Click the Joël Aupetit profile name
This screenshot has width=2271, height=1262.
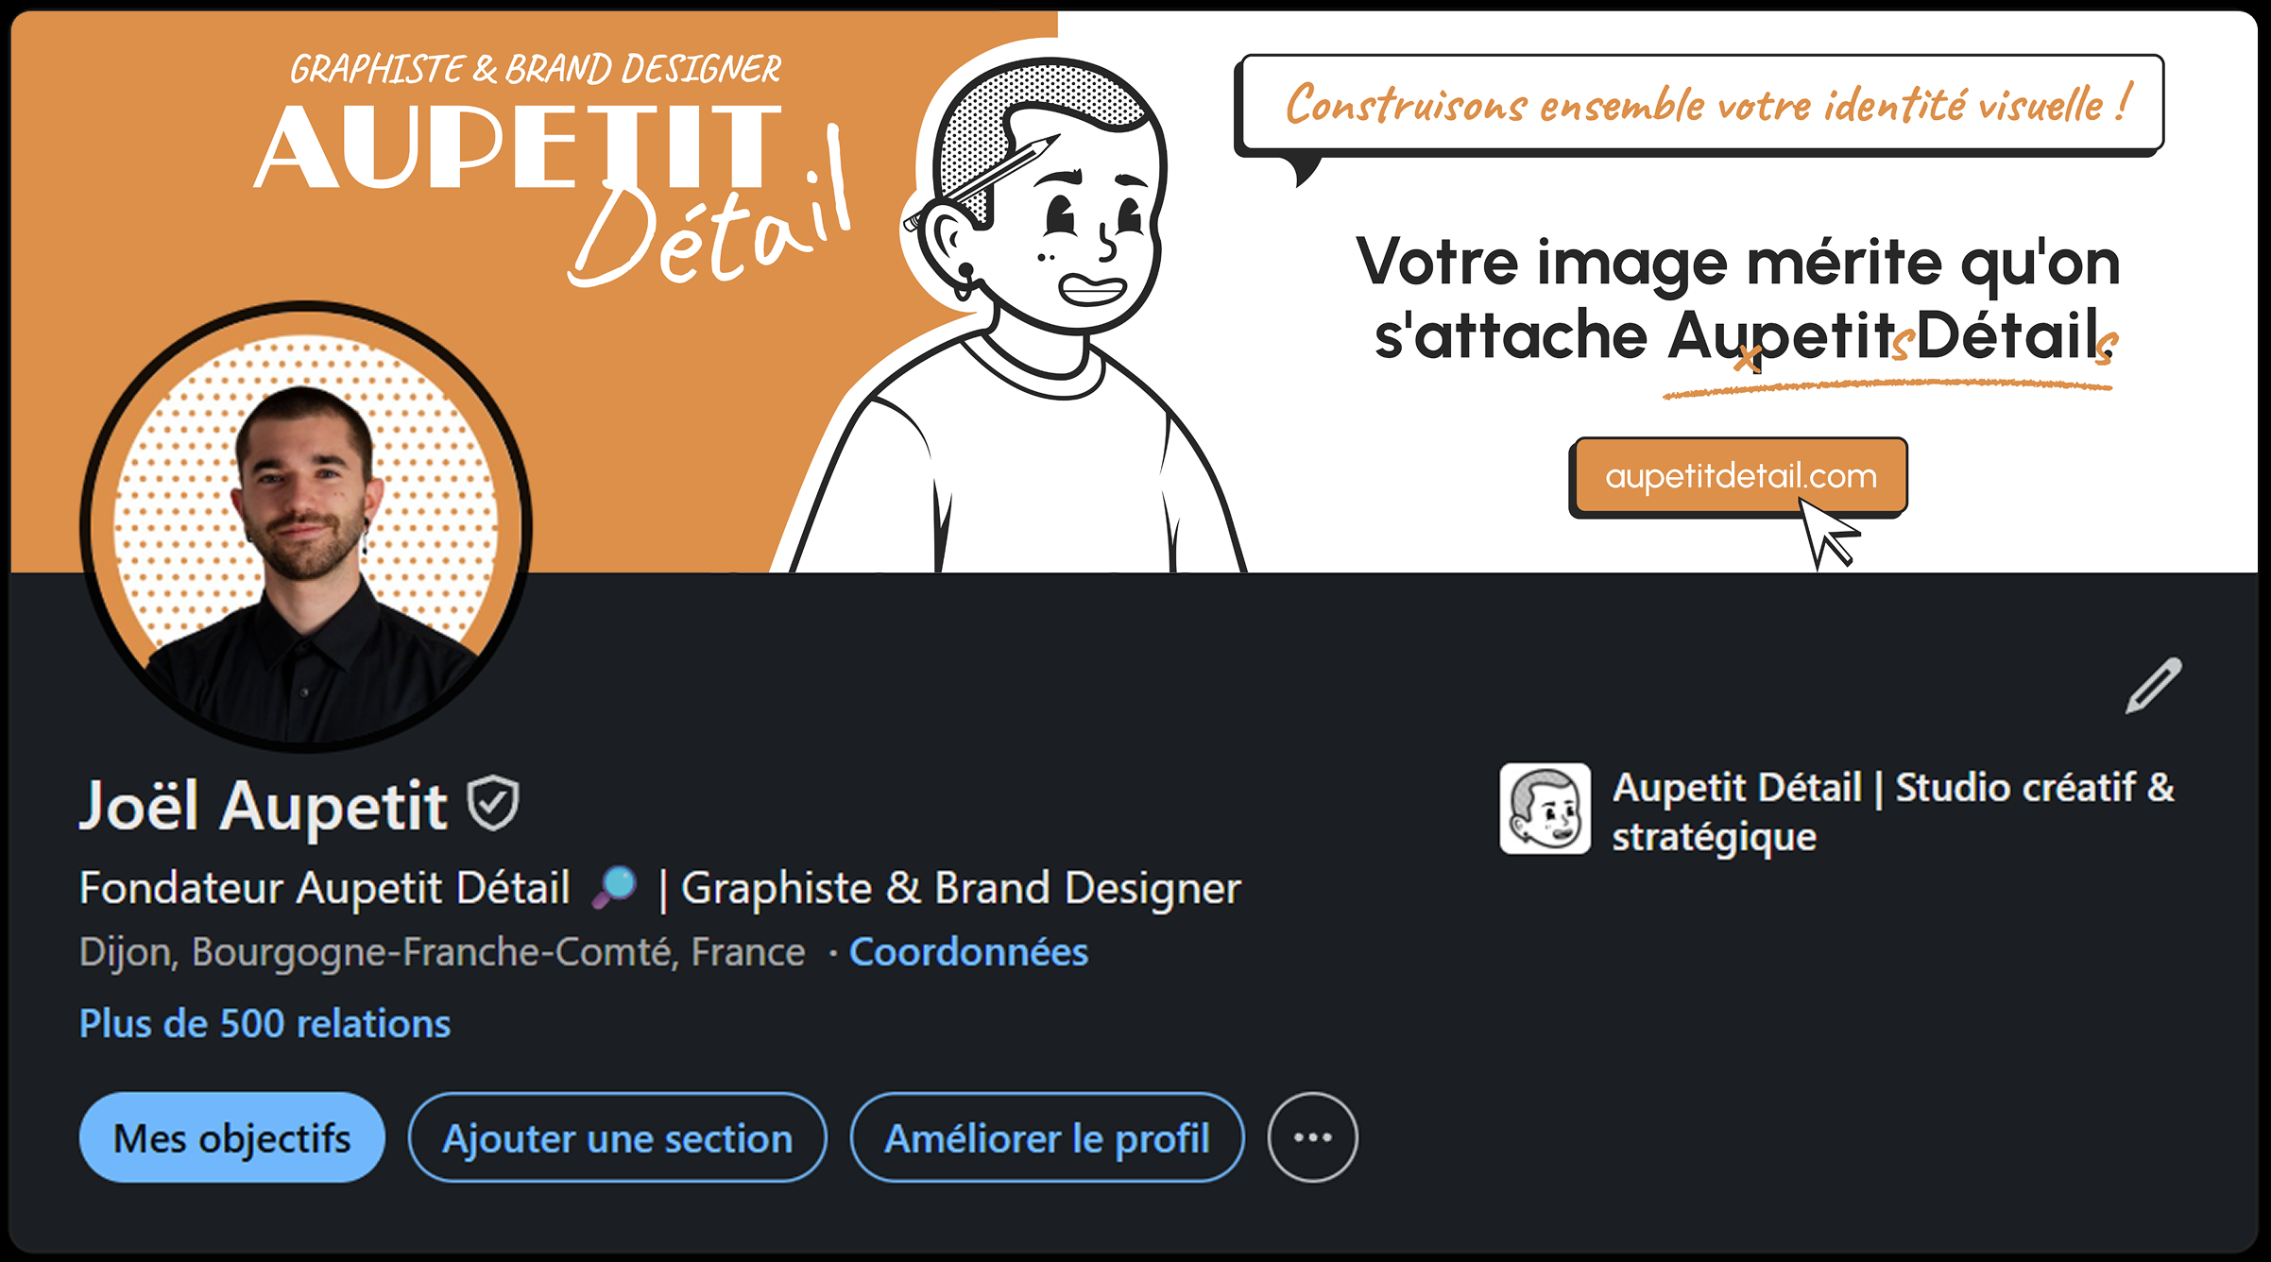[x=263, y=806]
